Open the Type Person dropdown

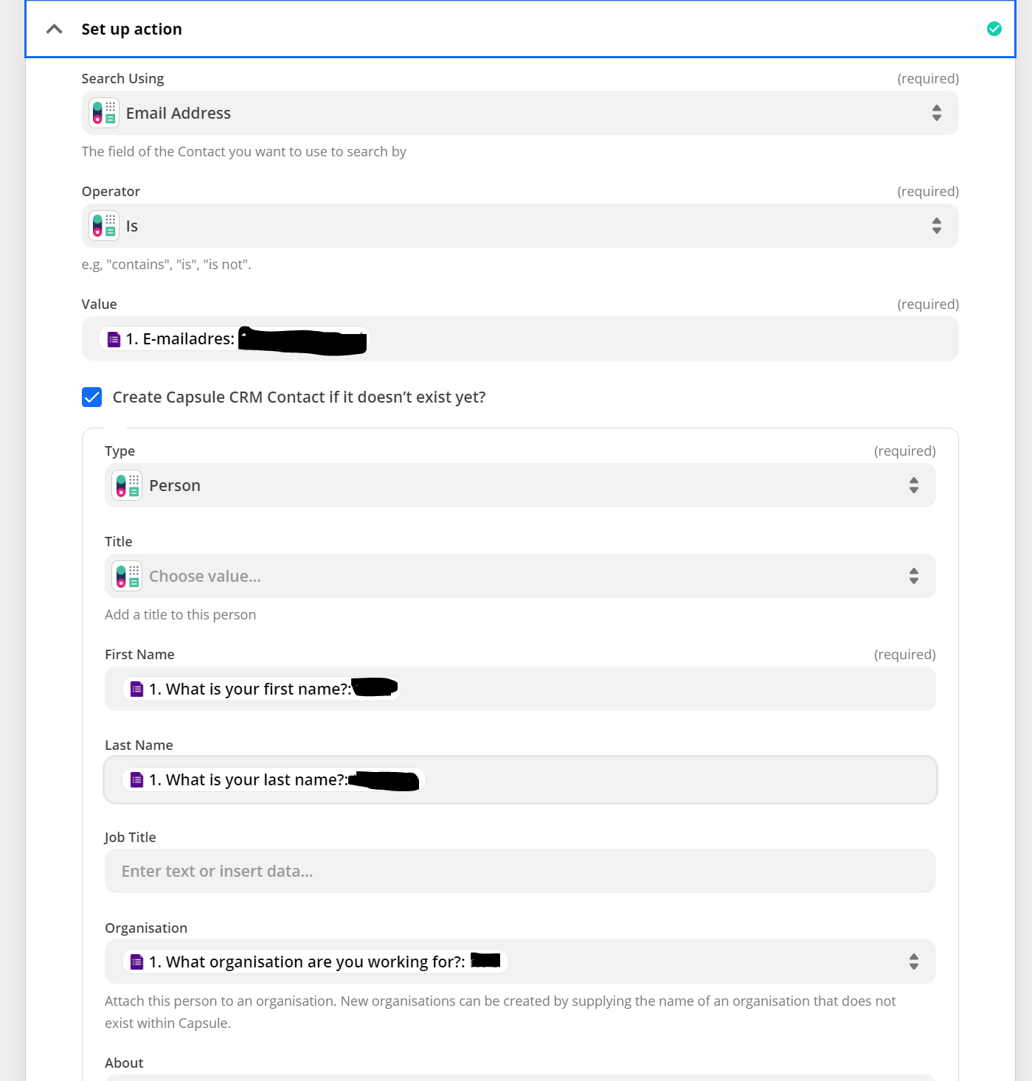click(x=520, y=486)
